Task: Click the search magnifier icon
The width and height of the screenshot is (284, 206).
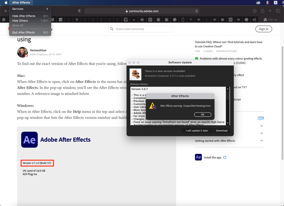Action: [112, 29]
